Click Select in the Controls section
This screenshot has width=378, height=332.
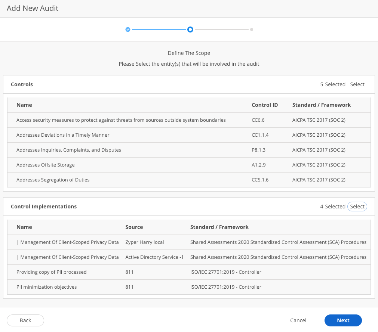[x=357, y=84]
